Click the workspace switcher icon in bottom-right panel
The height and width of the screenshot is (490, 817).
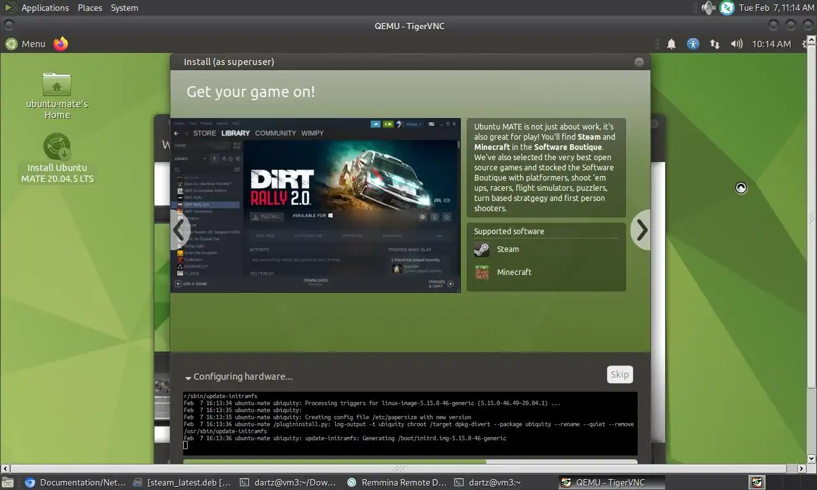[757, 482]
